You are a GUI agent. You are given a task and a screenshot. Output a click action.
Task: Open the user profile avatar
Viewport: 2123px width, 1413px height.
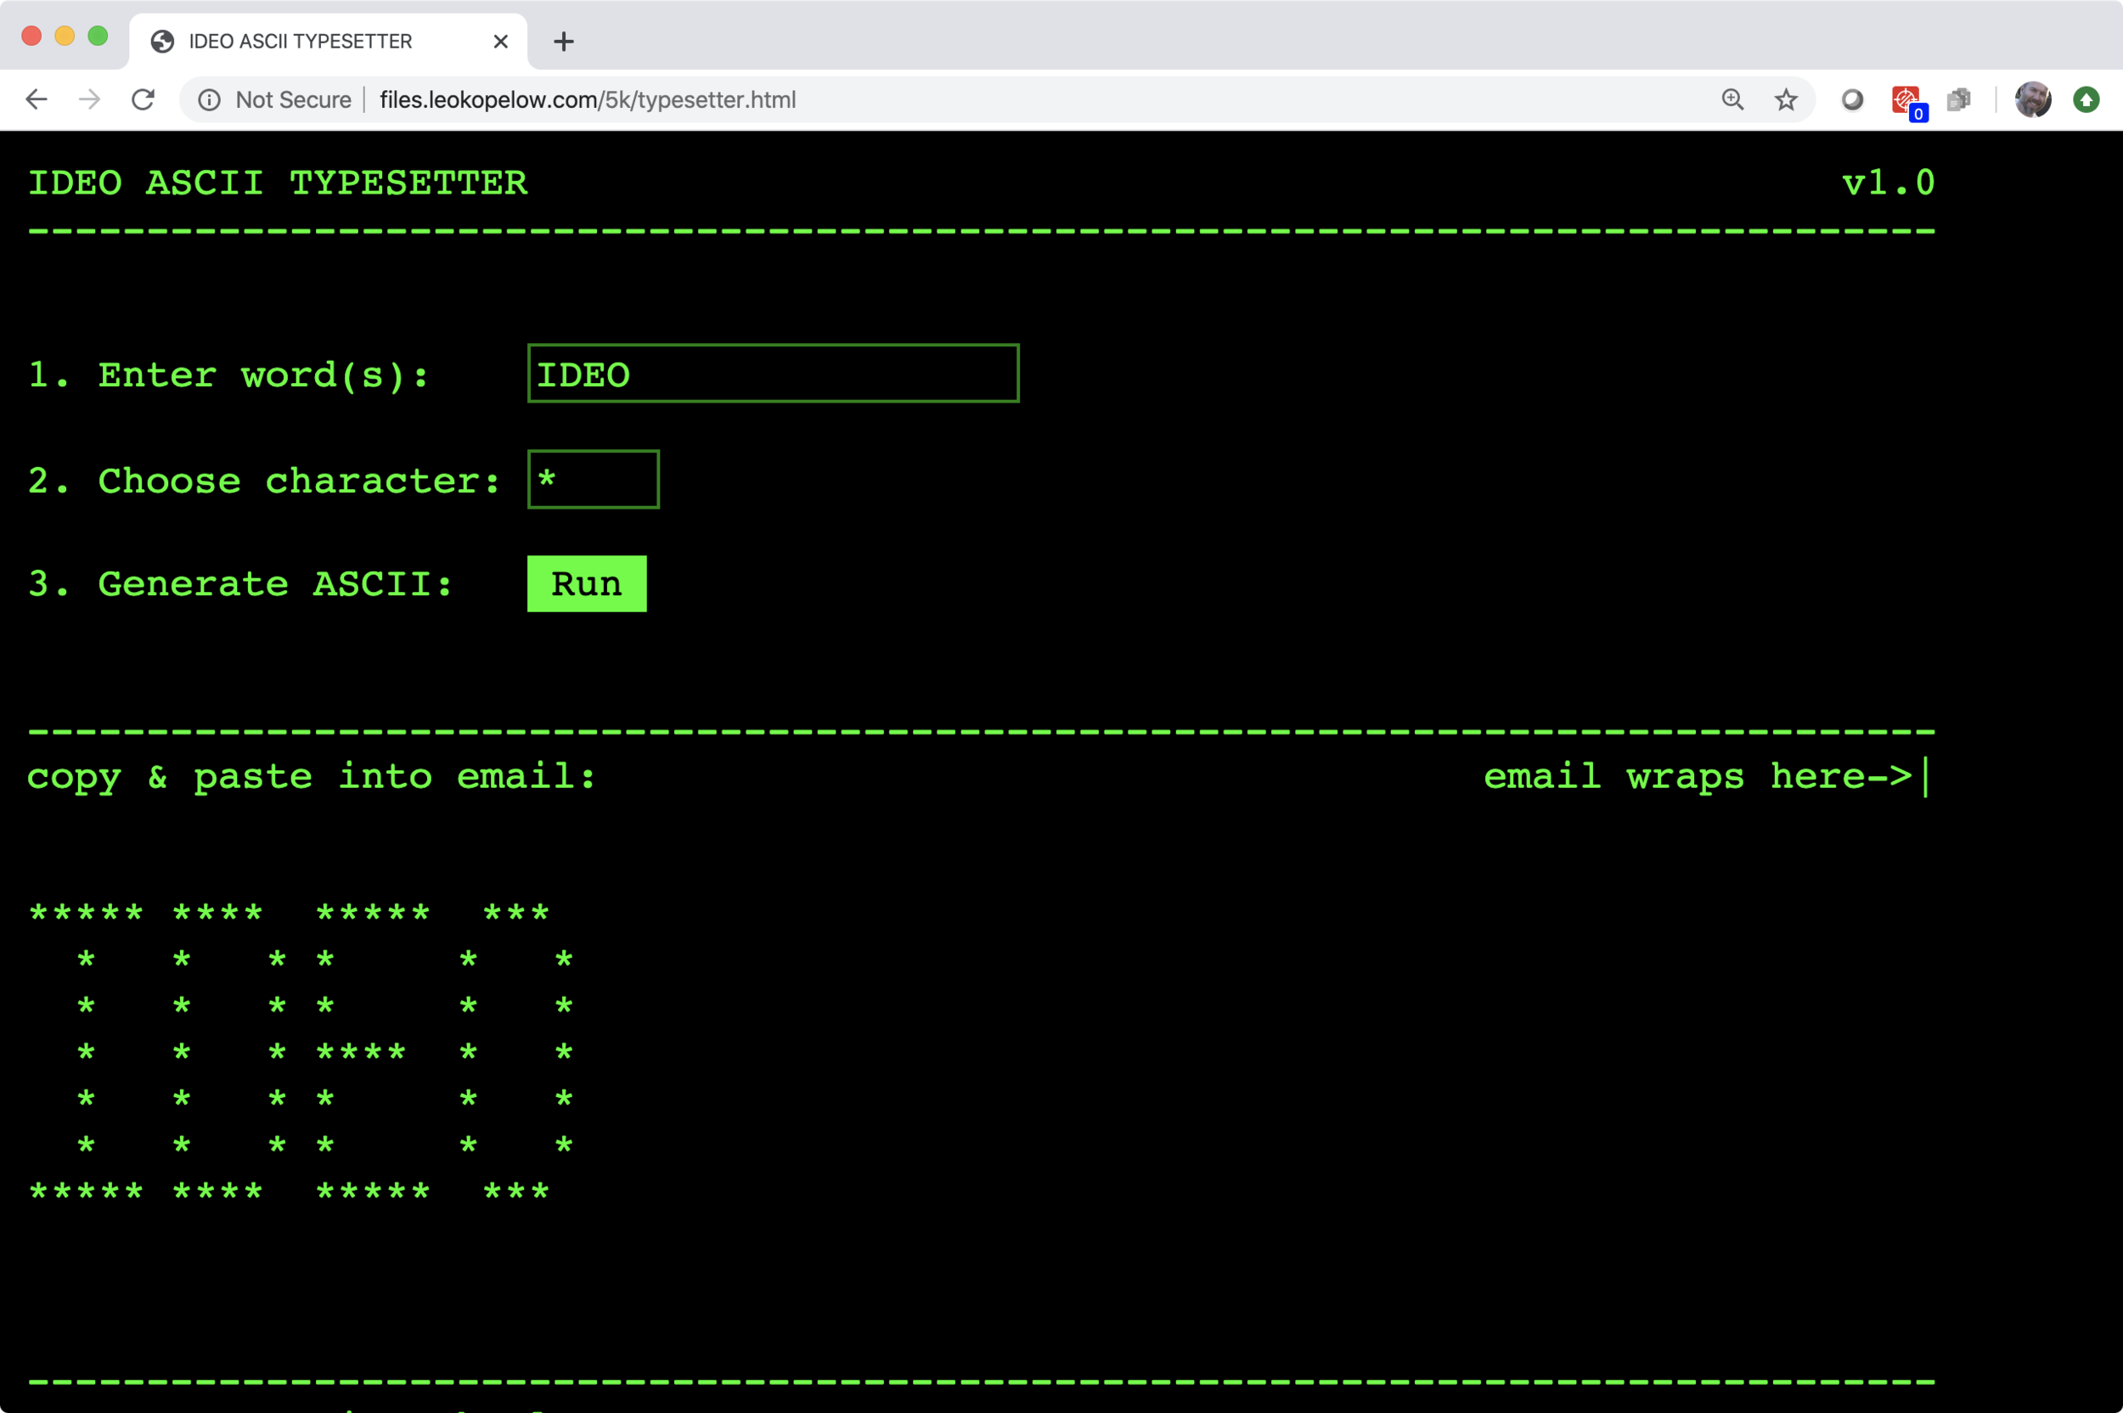click(x=2032, y=99)
